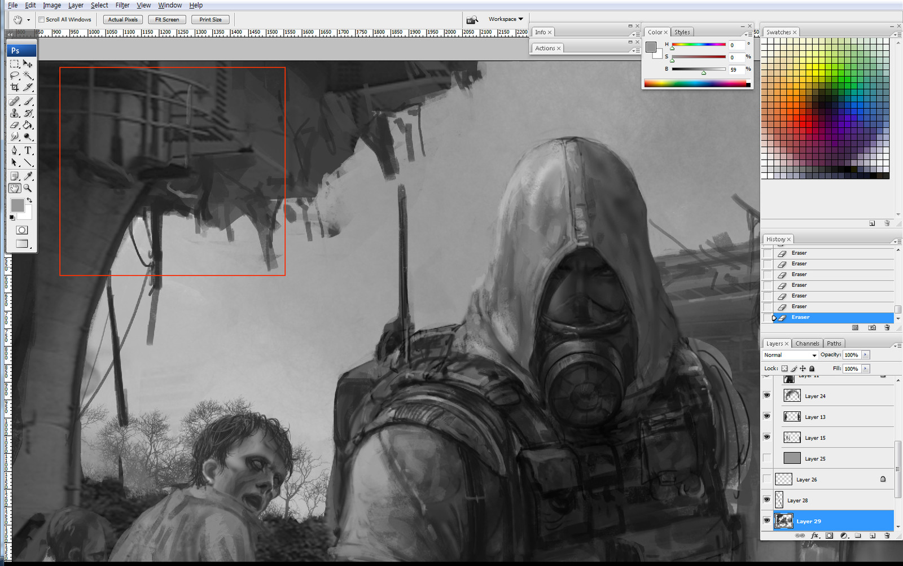Hide Layer 29 visibility
The width and height of the screenshot is (903, 566).
pos(766,521)
